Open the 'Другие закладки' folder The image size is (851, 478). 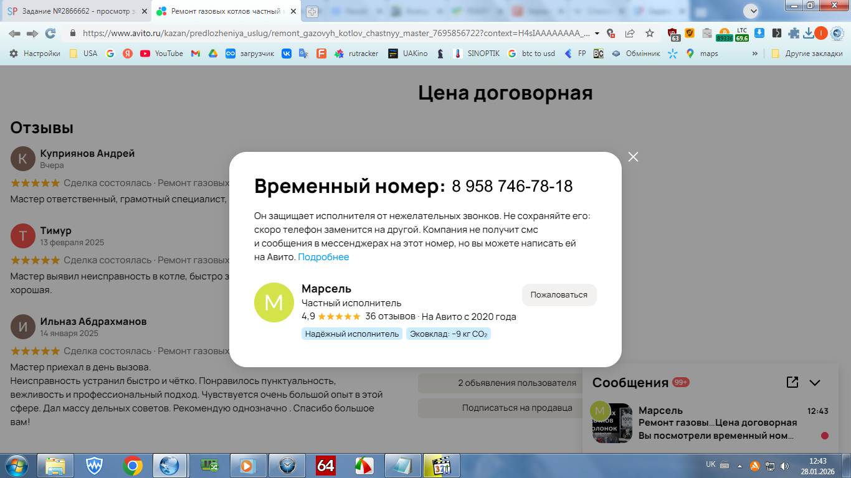click(x=807, y=54)
